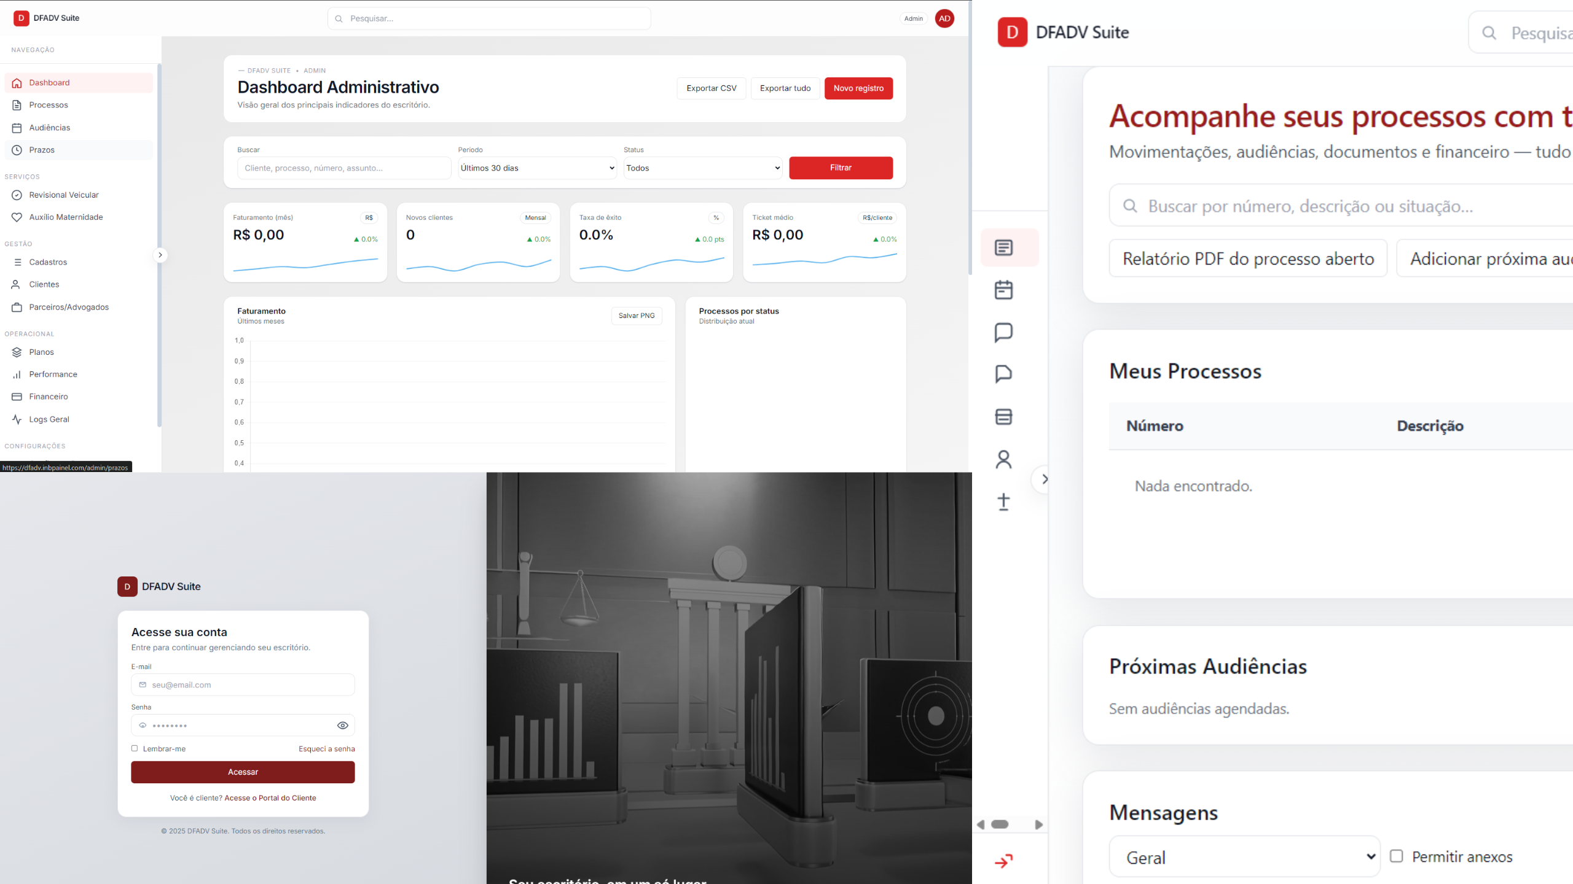The image size is (1573, 884).
Task: Click the calendar icon in client portal sidebar
Action: 1003,290
